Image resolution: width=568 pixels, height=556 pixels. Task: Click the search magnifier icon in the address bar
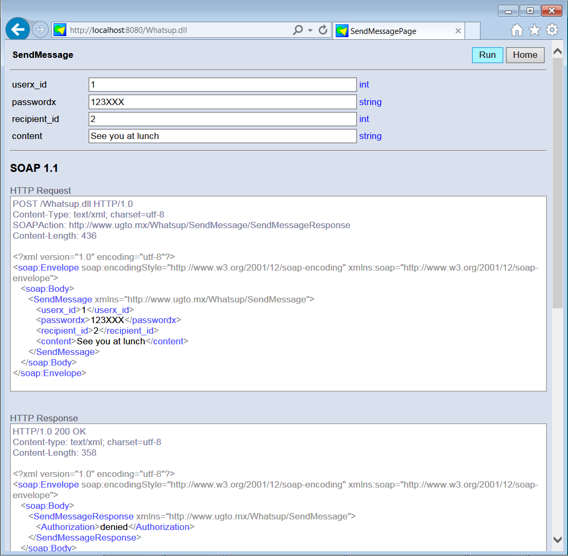click(298, 30)
